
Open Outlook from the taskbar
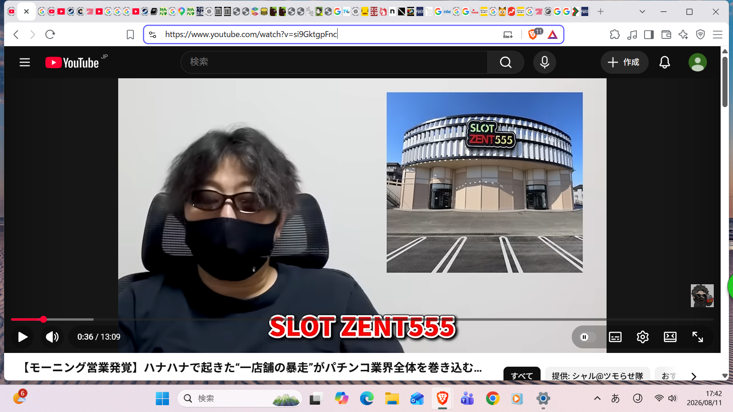[x=417, y=399]
